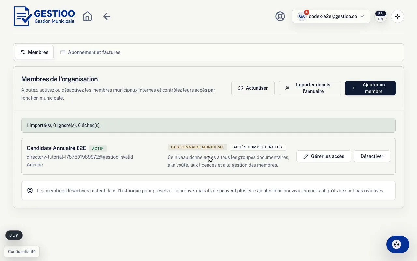Viewport: 417px width, 261px height.
Task: Open the Membres tab
Action: 34,52
